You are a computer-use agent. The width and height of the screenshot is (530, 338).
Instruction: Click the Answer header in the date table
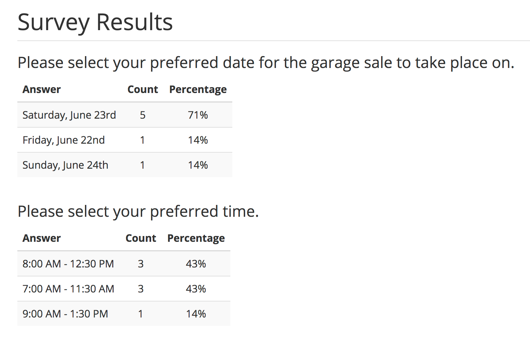click(x=42, y=89)
